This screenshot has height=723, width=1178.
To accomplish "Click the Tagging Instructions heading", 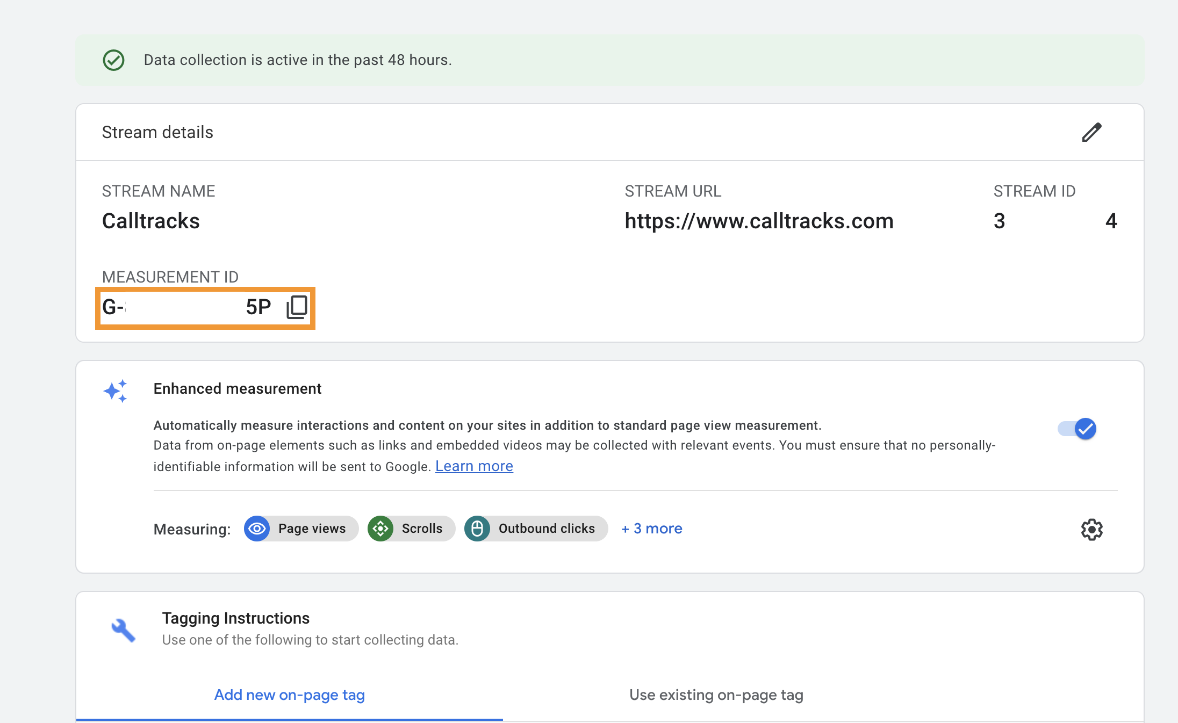I will [236, 618].
